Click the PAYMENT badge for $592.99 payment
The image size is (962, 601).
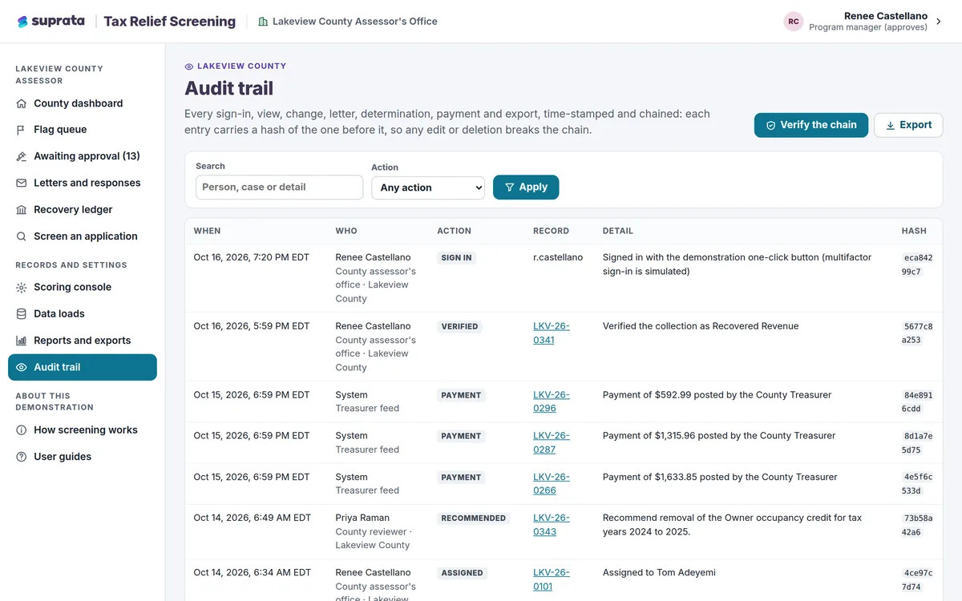(x=461, y=396)
